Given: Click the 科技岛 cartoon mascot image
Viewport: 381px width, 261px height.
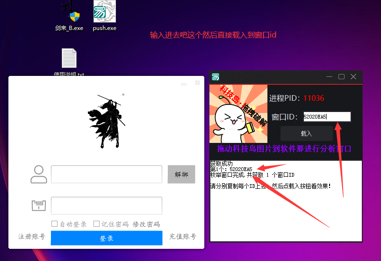Looking at the screenshot, I should pyautogui.click(x=238, y=114).
